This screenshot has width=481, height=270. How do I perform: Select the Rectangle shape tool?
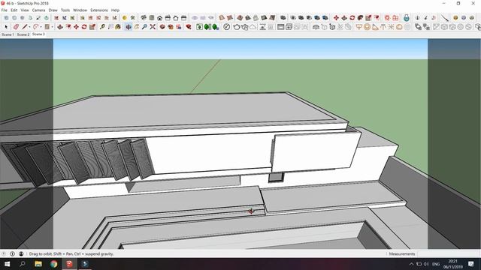click(47, 27)
